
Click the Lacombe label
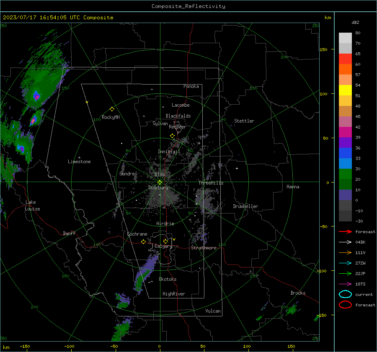(181, 105)
